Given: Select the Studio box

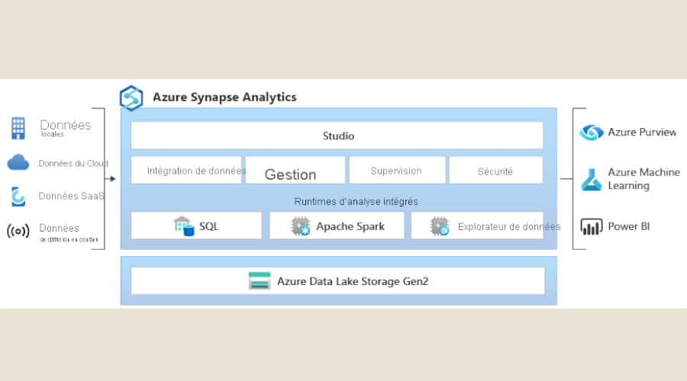Looking at the screenshot, I should coord(337,136).
